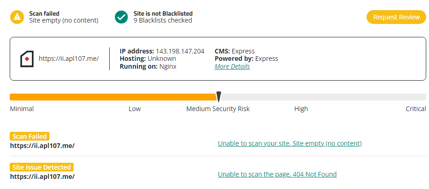Click the green checkmark blacklist icon

point(121,17)
